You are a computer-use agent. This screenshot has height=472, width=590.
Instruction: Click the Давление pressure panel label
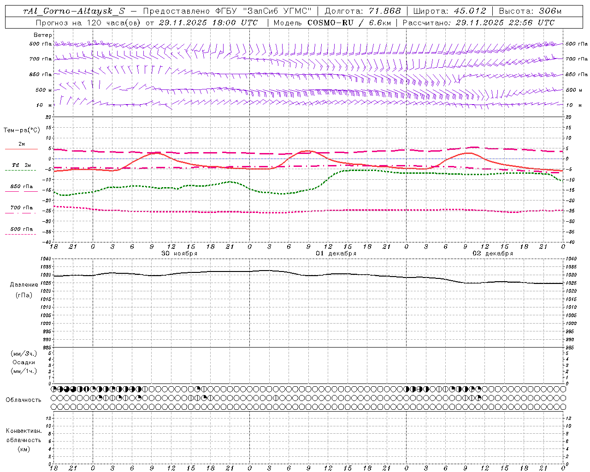(24, 285)
